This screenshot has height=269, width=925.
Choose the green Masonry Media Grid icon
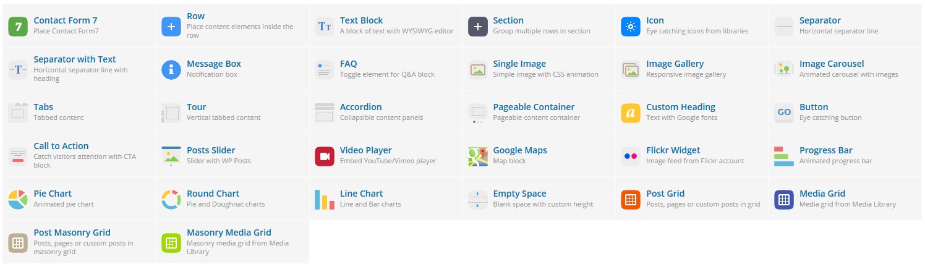(171, 243)
